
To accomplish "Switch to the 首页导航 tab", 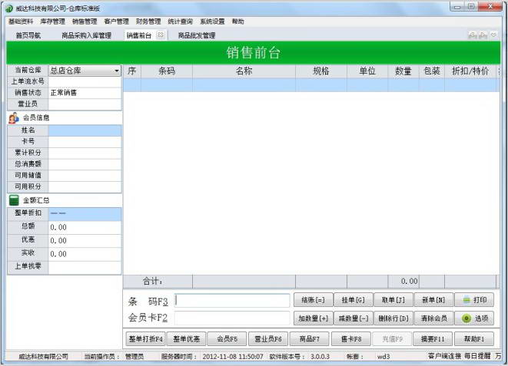I will click(x=28, y=35).
